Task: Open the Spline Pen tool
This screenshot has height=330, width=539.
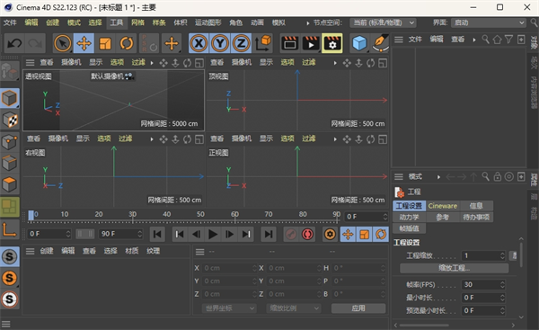Action: tap(381, 43)
